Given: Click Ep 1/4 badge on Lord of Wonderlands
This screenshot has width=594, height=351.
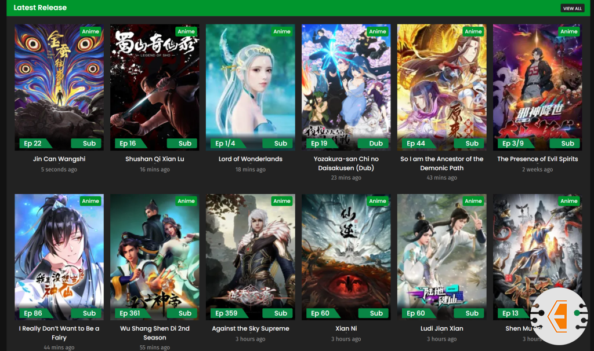Looking at the screenshot, I should (x=226, y=143).
